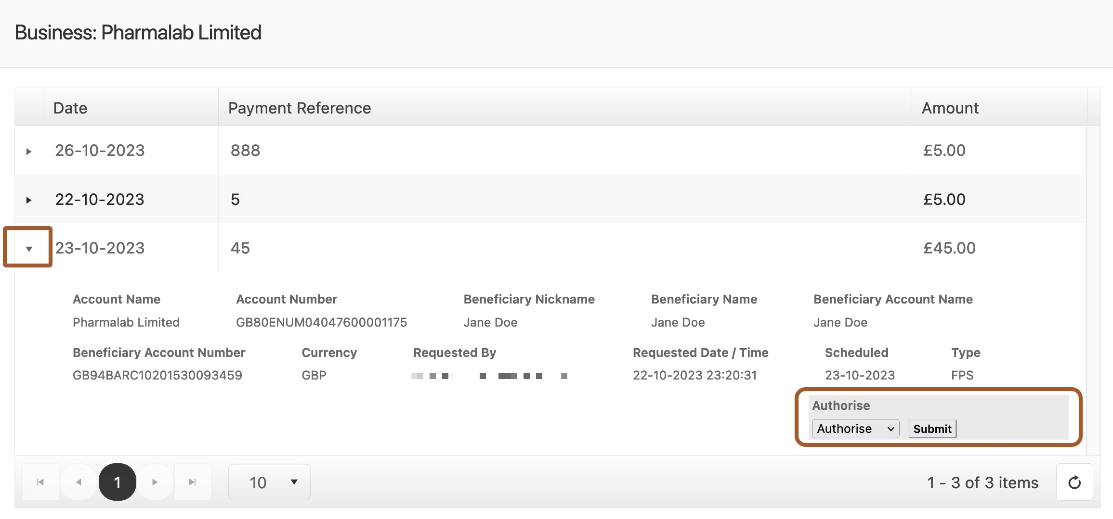
Task: Click the previous page arrow
Action: coord(79,482)
